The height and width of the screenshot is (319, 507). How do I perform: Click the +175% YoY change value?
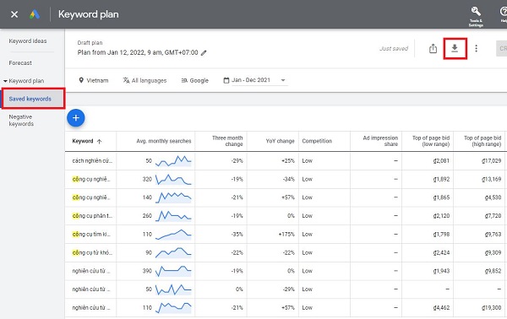[x=286, y=234]
